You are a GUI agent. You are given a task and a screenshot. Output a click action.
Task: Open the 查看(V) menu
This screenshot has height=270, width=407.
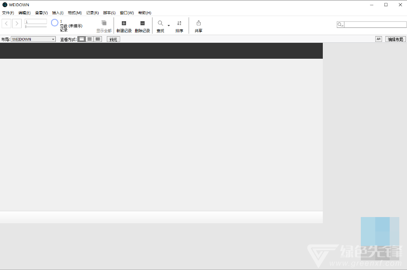(x=41, y=13)
